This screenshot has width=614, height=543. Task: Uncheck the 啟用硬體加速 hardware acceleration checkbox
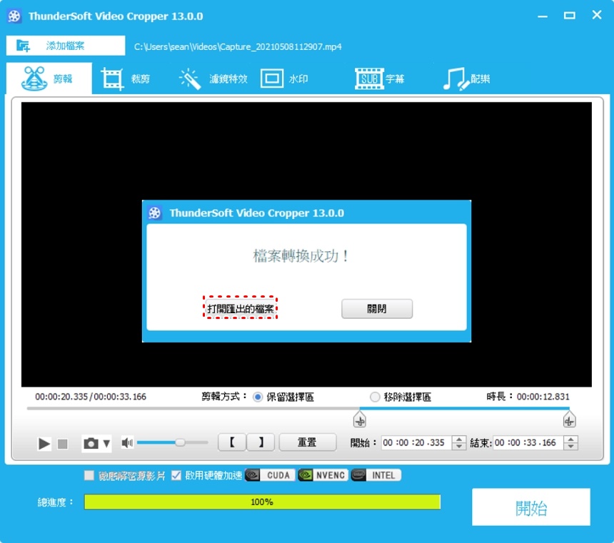[x=176, y=475]
